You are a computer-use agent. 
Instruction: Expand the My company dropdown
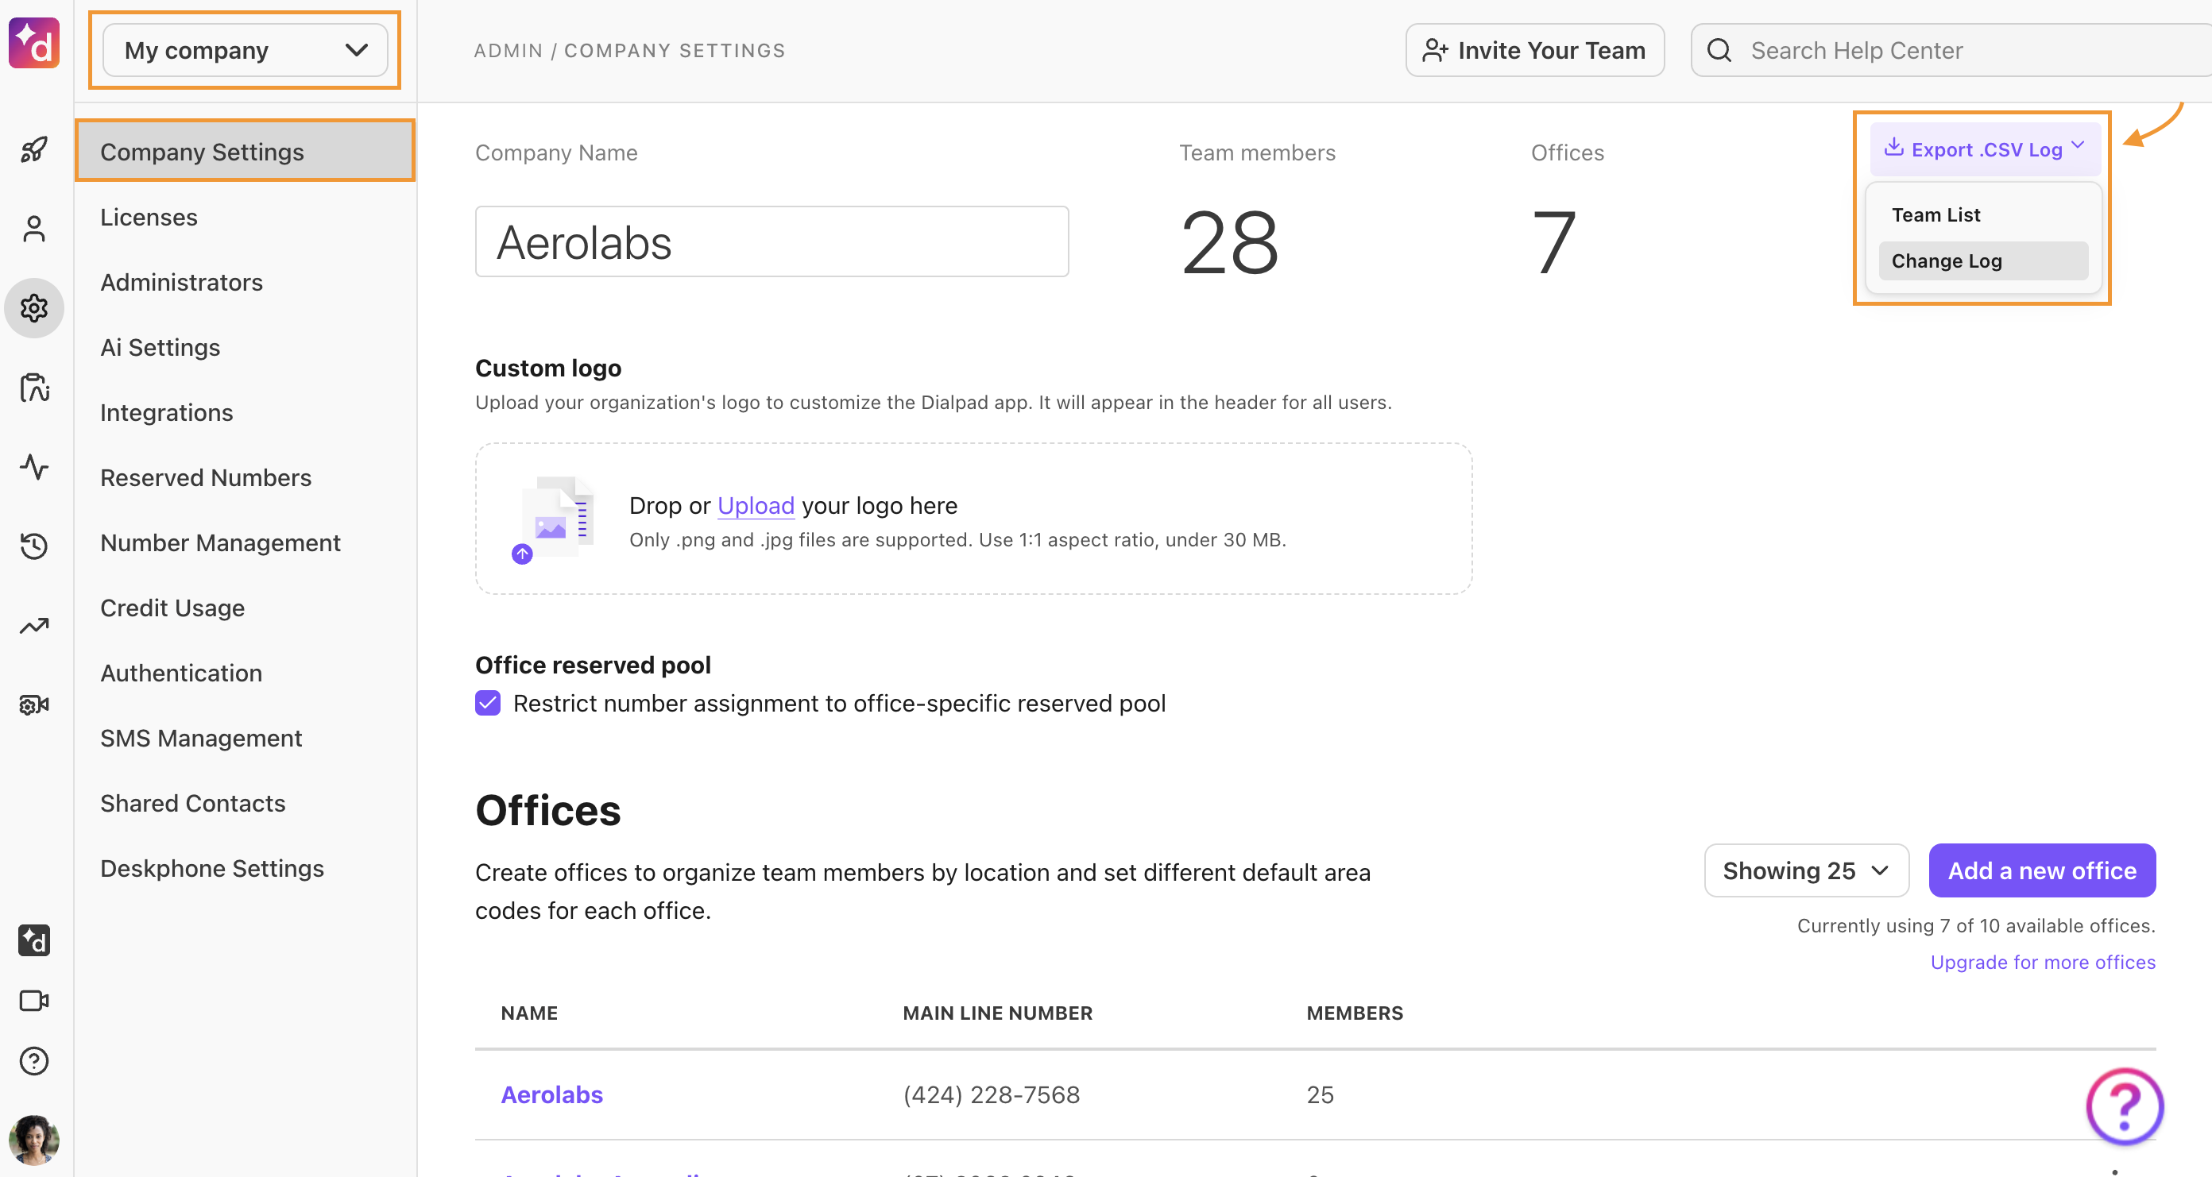click(245, 51)
